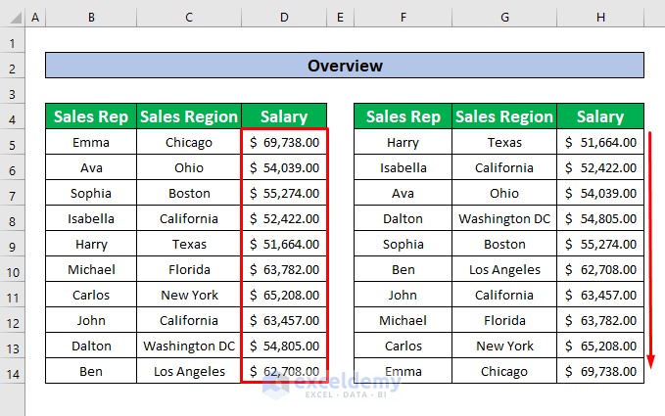Select column A header

coord(35,18)
